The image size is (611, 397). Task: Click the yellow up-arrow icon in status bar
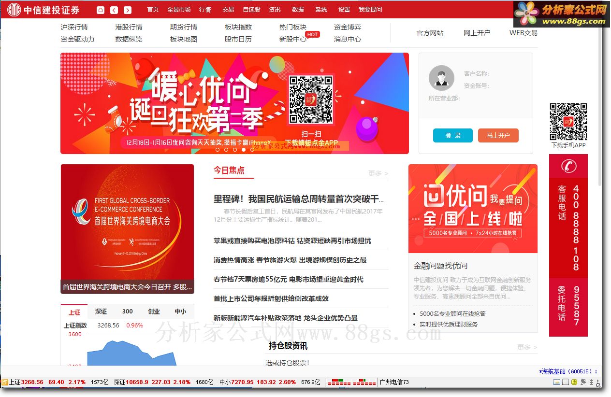coord(574,382)
